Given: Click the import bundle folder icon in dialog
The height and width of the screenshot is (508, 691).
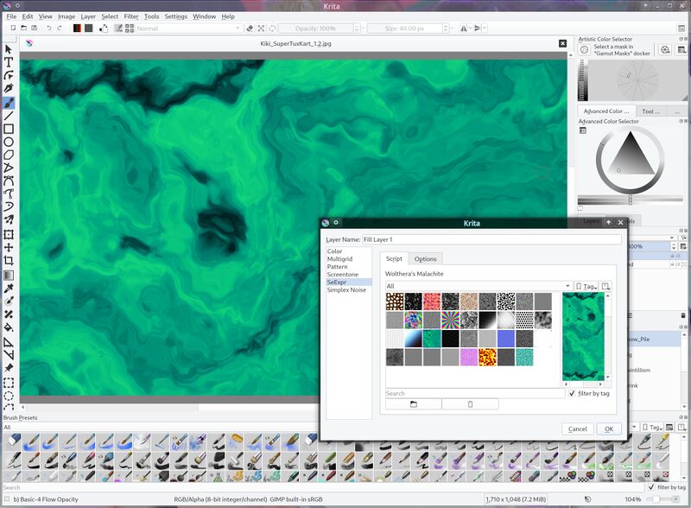Looking at the screenshot, I should (414, 404).
